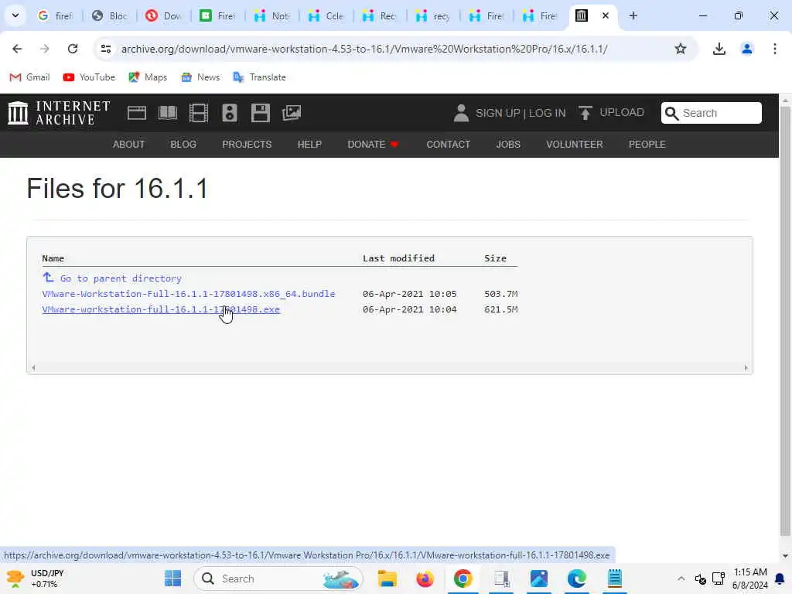This screenshot has width=792, height=594.
Task: Open the Gmail bookmark
Action: coord(30,77)
